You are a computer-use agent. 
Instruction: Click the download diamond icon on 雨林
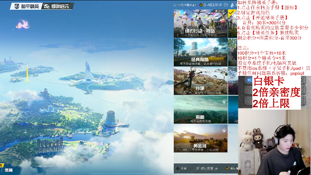coord(224,101)
